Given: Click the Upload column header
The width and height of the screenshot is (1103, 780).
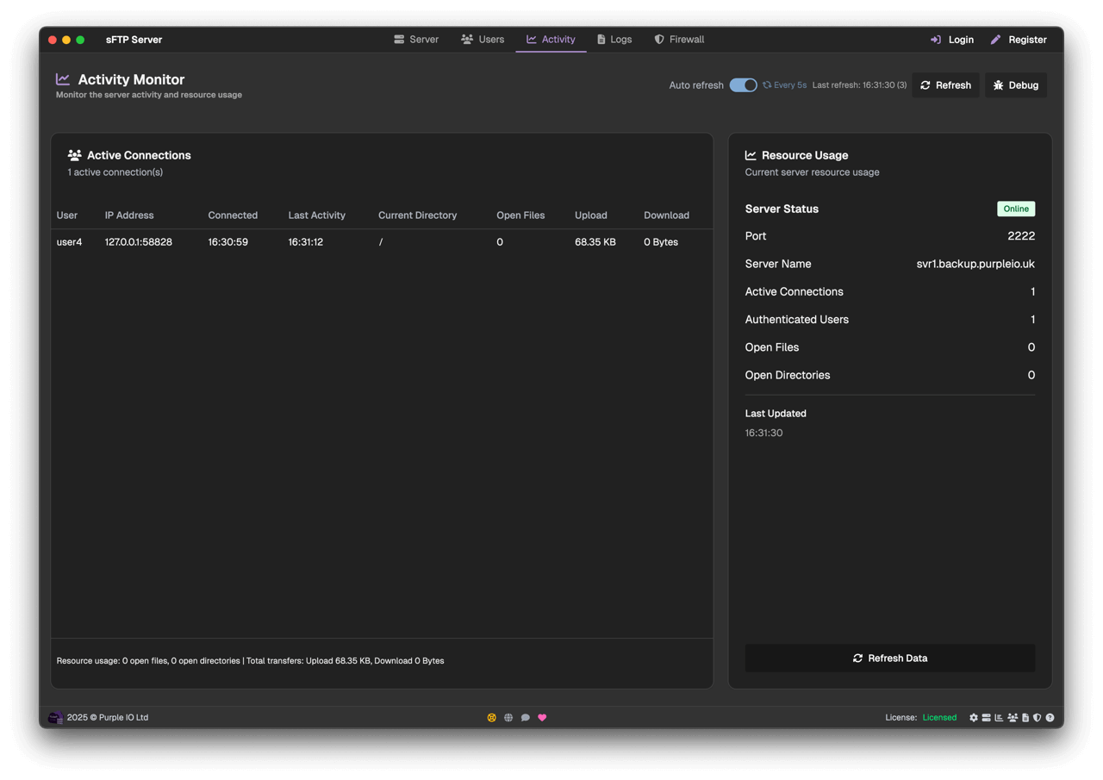Looking at the screenshot, I should (590, 215).
